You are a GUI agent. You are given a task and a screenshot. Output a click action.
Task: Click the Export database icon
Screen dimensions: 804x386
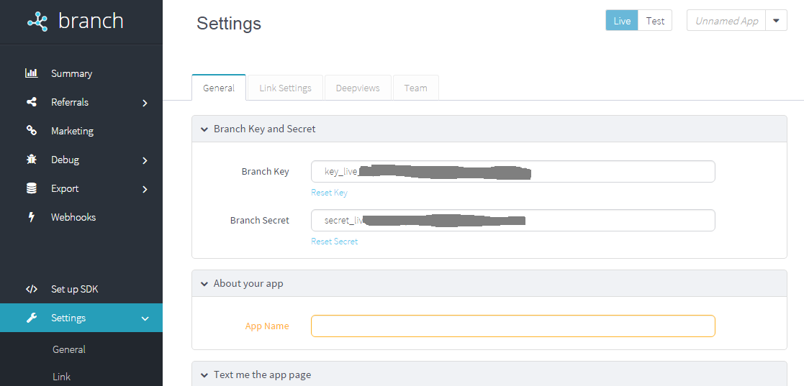click(x=31, y=188)
